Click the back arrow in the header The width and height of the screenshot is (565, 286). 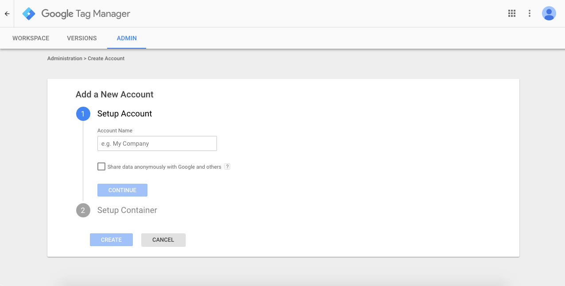click(x=7, y=14)
